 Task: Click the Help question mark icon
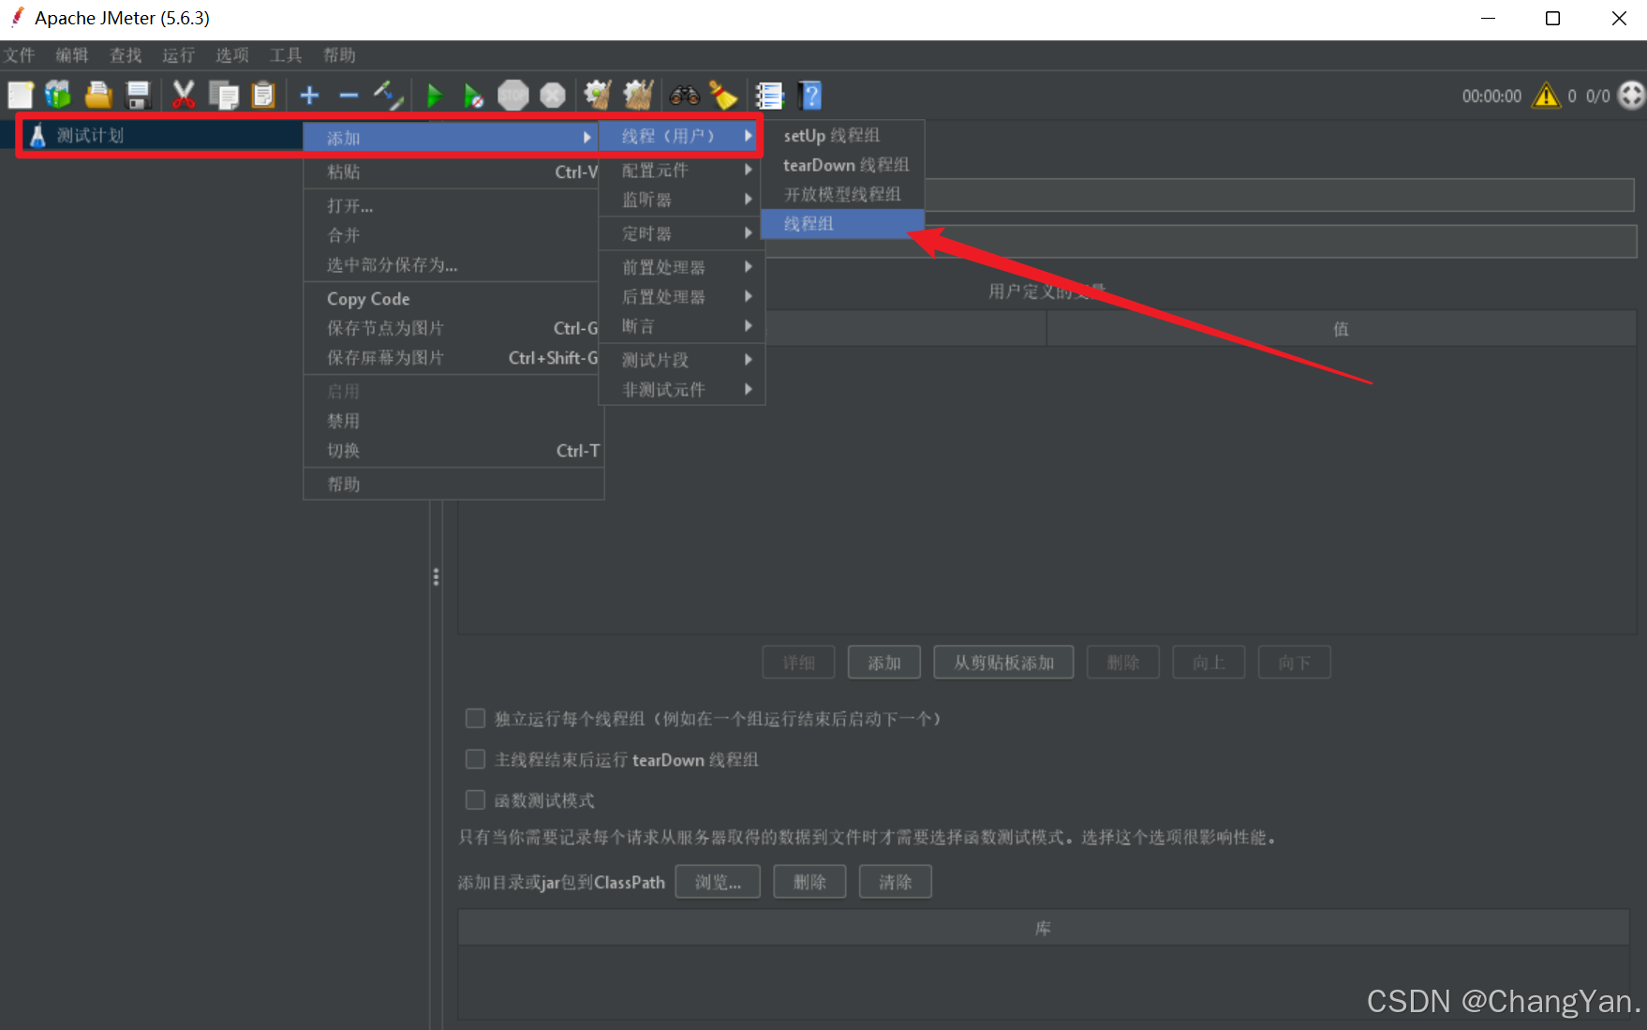pyautogui.click(x=810, y=95)
